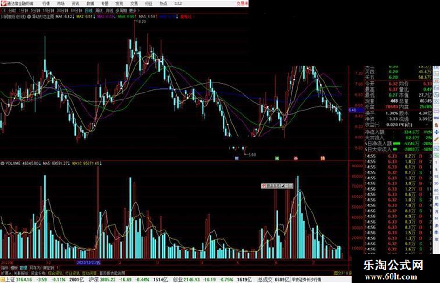
Task: Click the 沪深 index value 3805.22
Action: coord(108,280)
